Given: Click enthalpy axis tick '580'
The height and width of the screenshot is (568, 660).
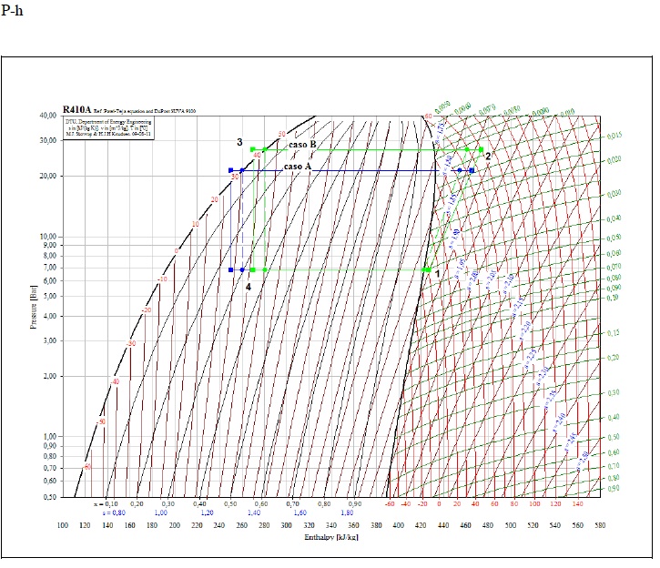Looking at the screenshot, I should click(x=600, y=525).
